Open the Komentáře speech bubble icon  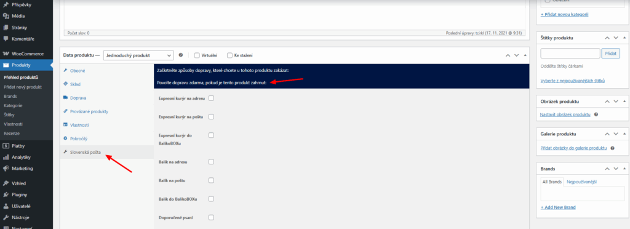[x=6, y=39]
